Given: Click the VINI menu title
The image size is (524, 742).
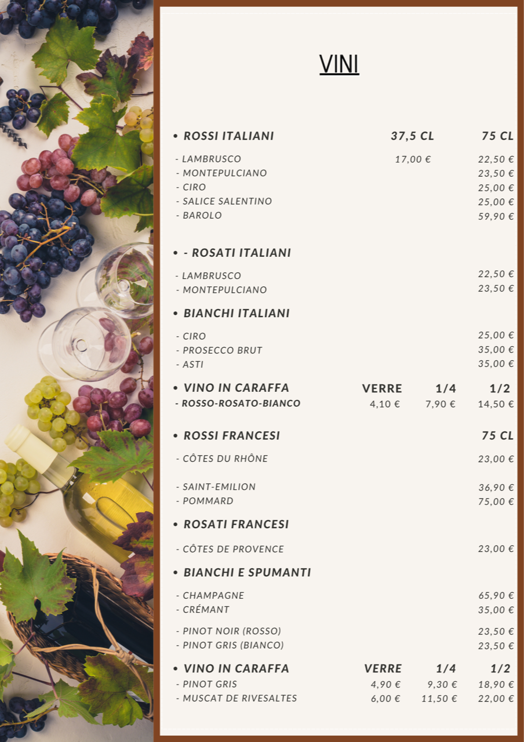Looking at the screenshot, I should (339, 64).
